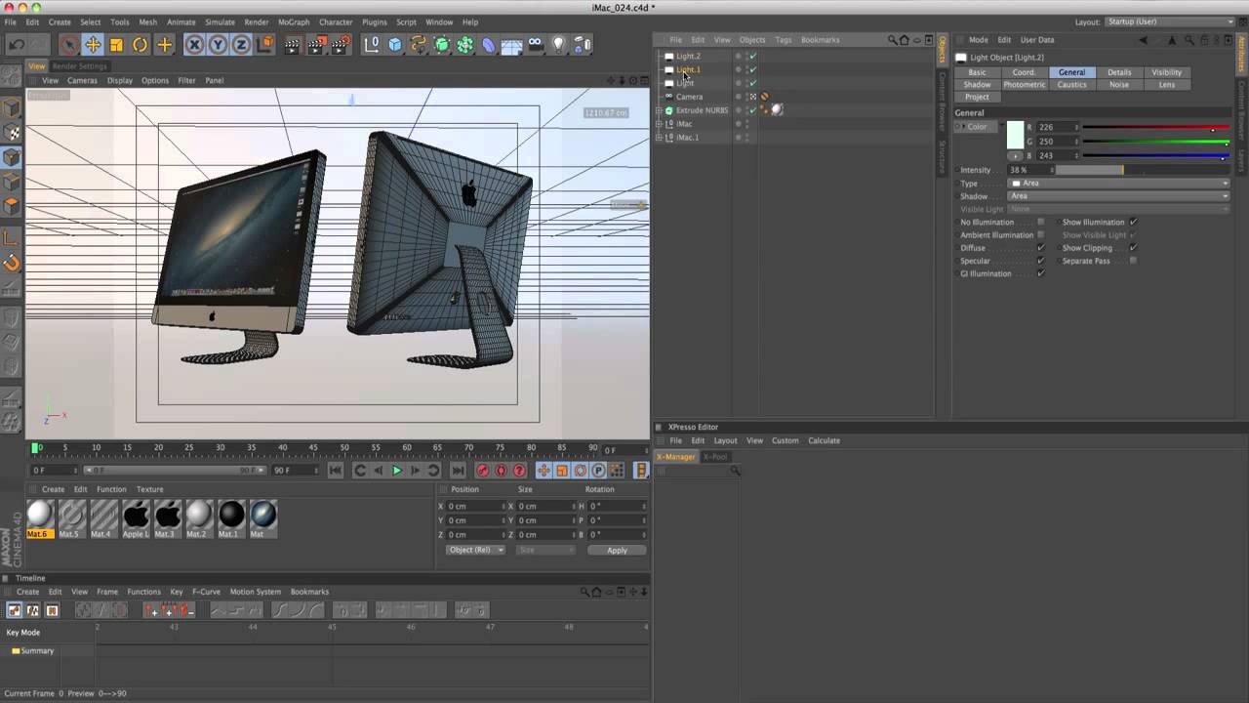Click the coordinate system cube icon
The height and width of the screenshot is (703, 1249).
pos(266,44)
